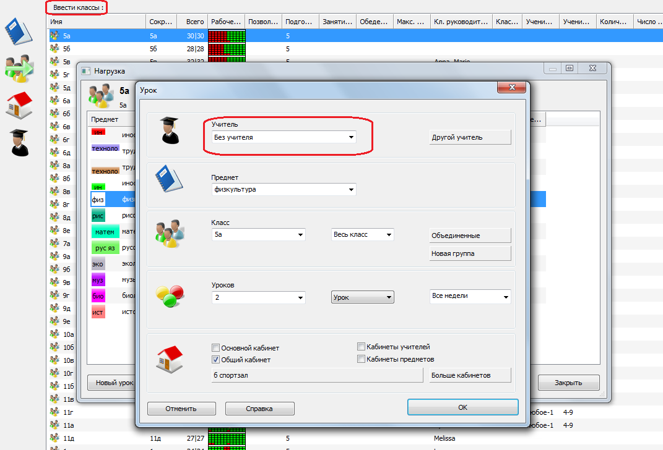Image resolution: width=663 pixels, height=450 pixels.
Task: Open the Все недели dropdown
Action: click(470, 297)
